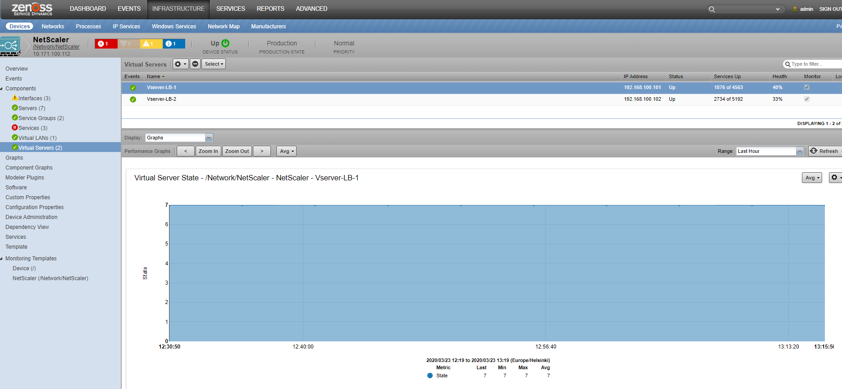The image size is (842, 389).
Task: Switch to the Manufacturers tab
Action: [x=269, y=27]
